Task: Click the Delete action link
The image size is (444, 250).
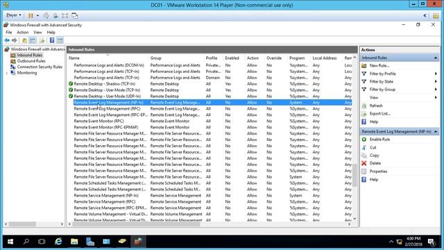Action: pos(375,163)
